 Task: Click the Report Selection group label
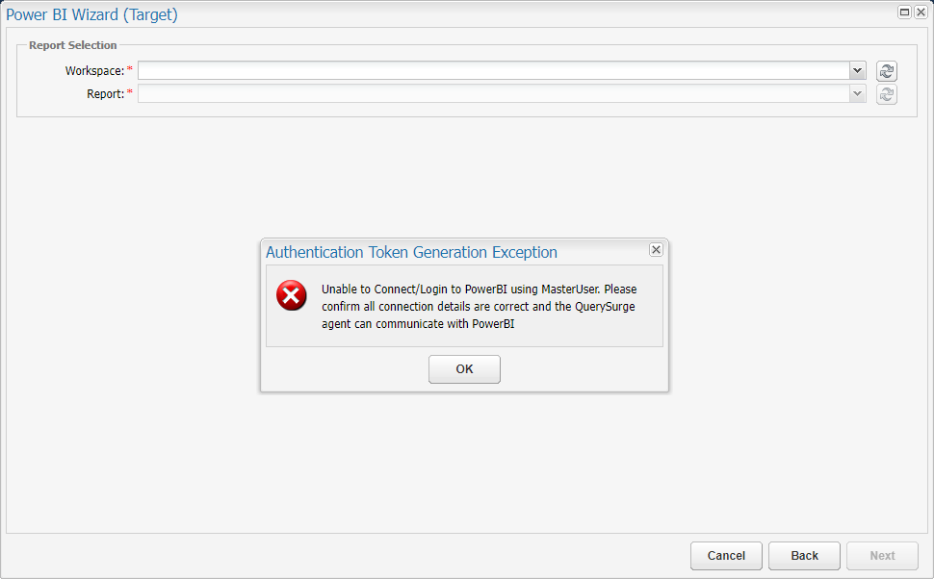(x=72, y=45)
